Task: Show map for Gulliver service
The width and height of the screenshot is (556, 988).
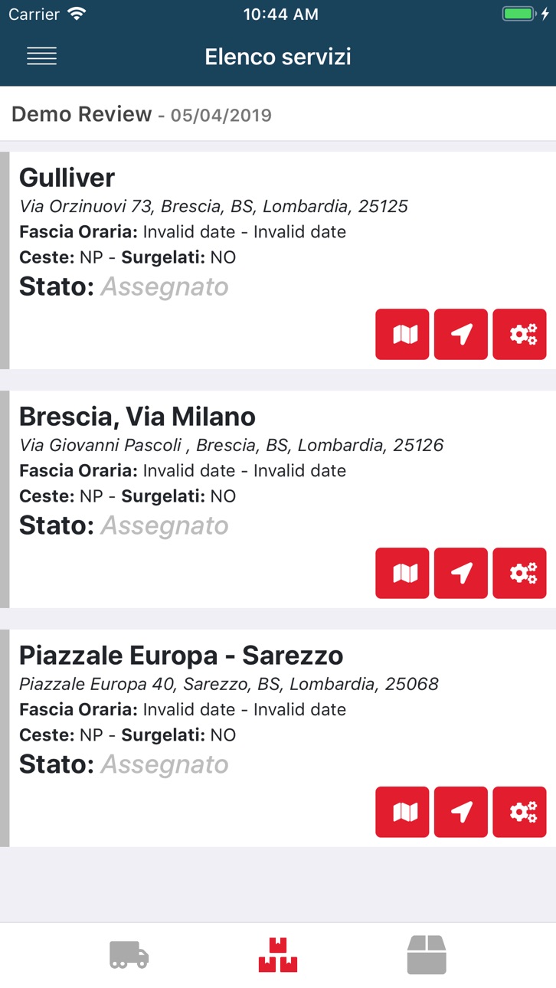Action: 402,334
